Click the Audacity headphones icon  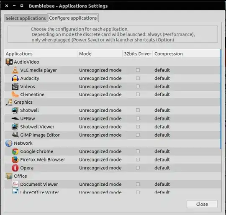(x=15, y=78)
